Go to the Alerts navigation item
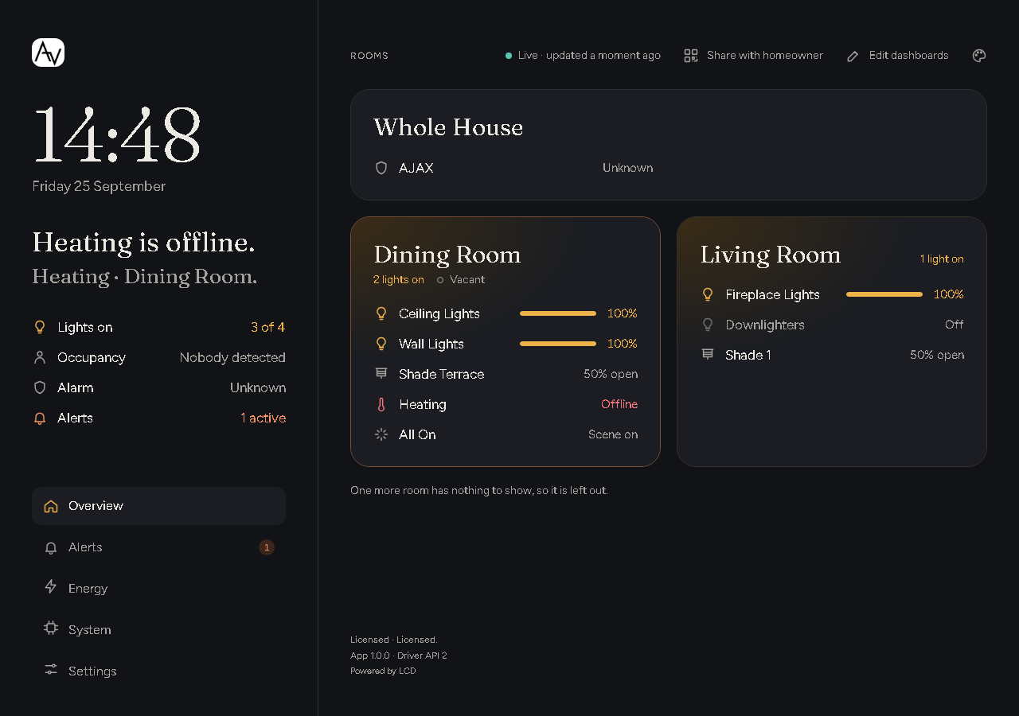Screen dimensions: 1019x716 coord(158,547)
